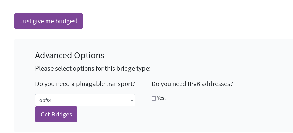Click the underlined Y of Yes! label
This screenshot has width=293, height=133.
(158, 98)
